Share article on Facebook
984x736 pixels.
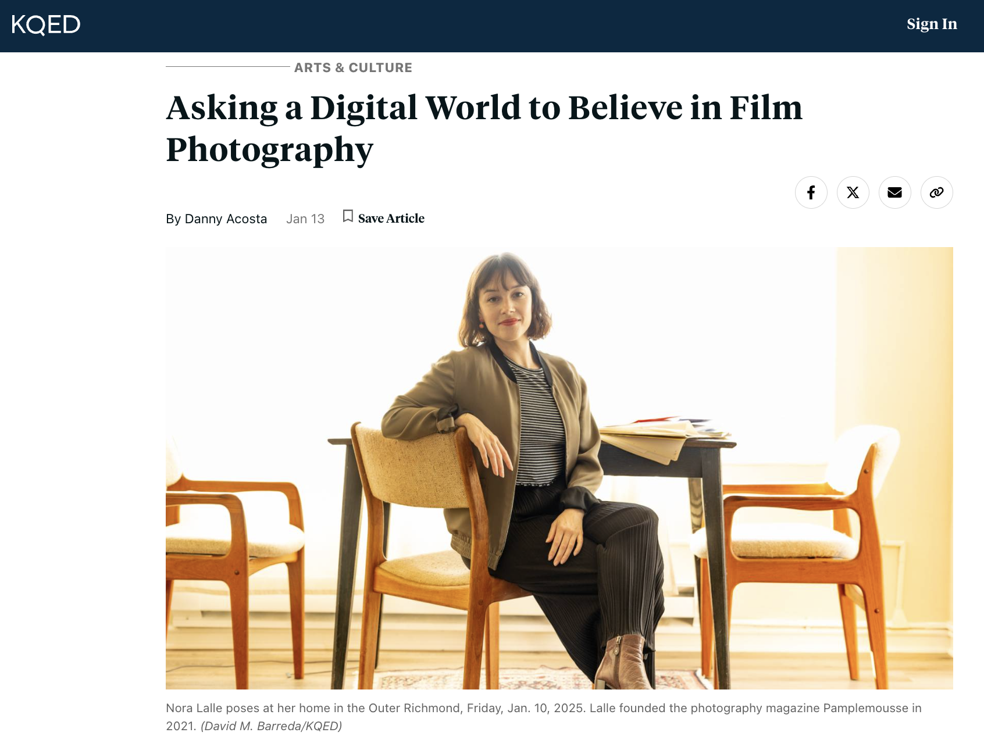point(811,192)
